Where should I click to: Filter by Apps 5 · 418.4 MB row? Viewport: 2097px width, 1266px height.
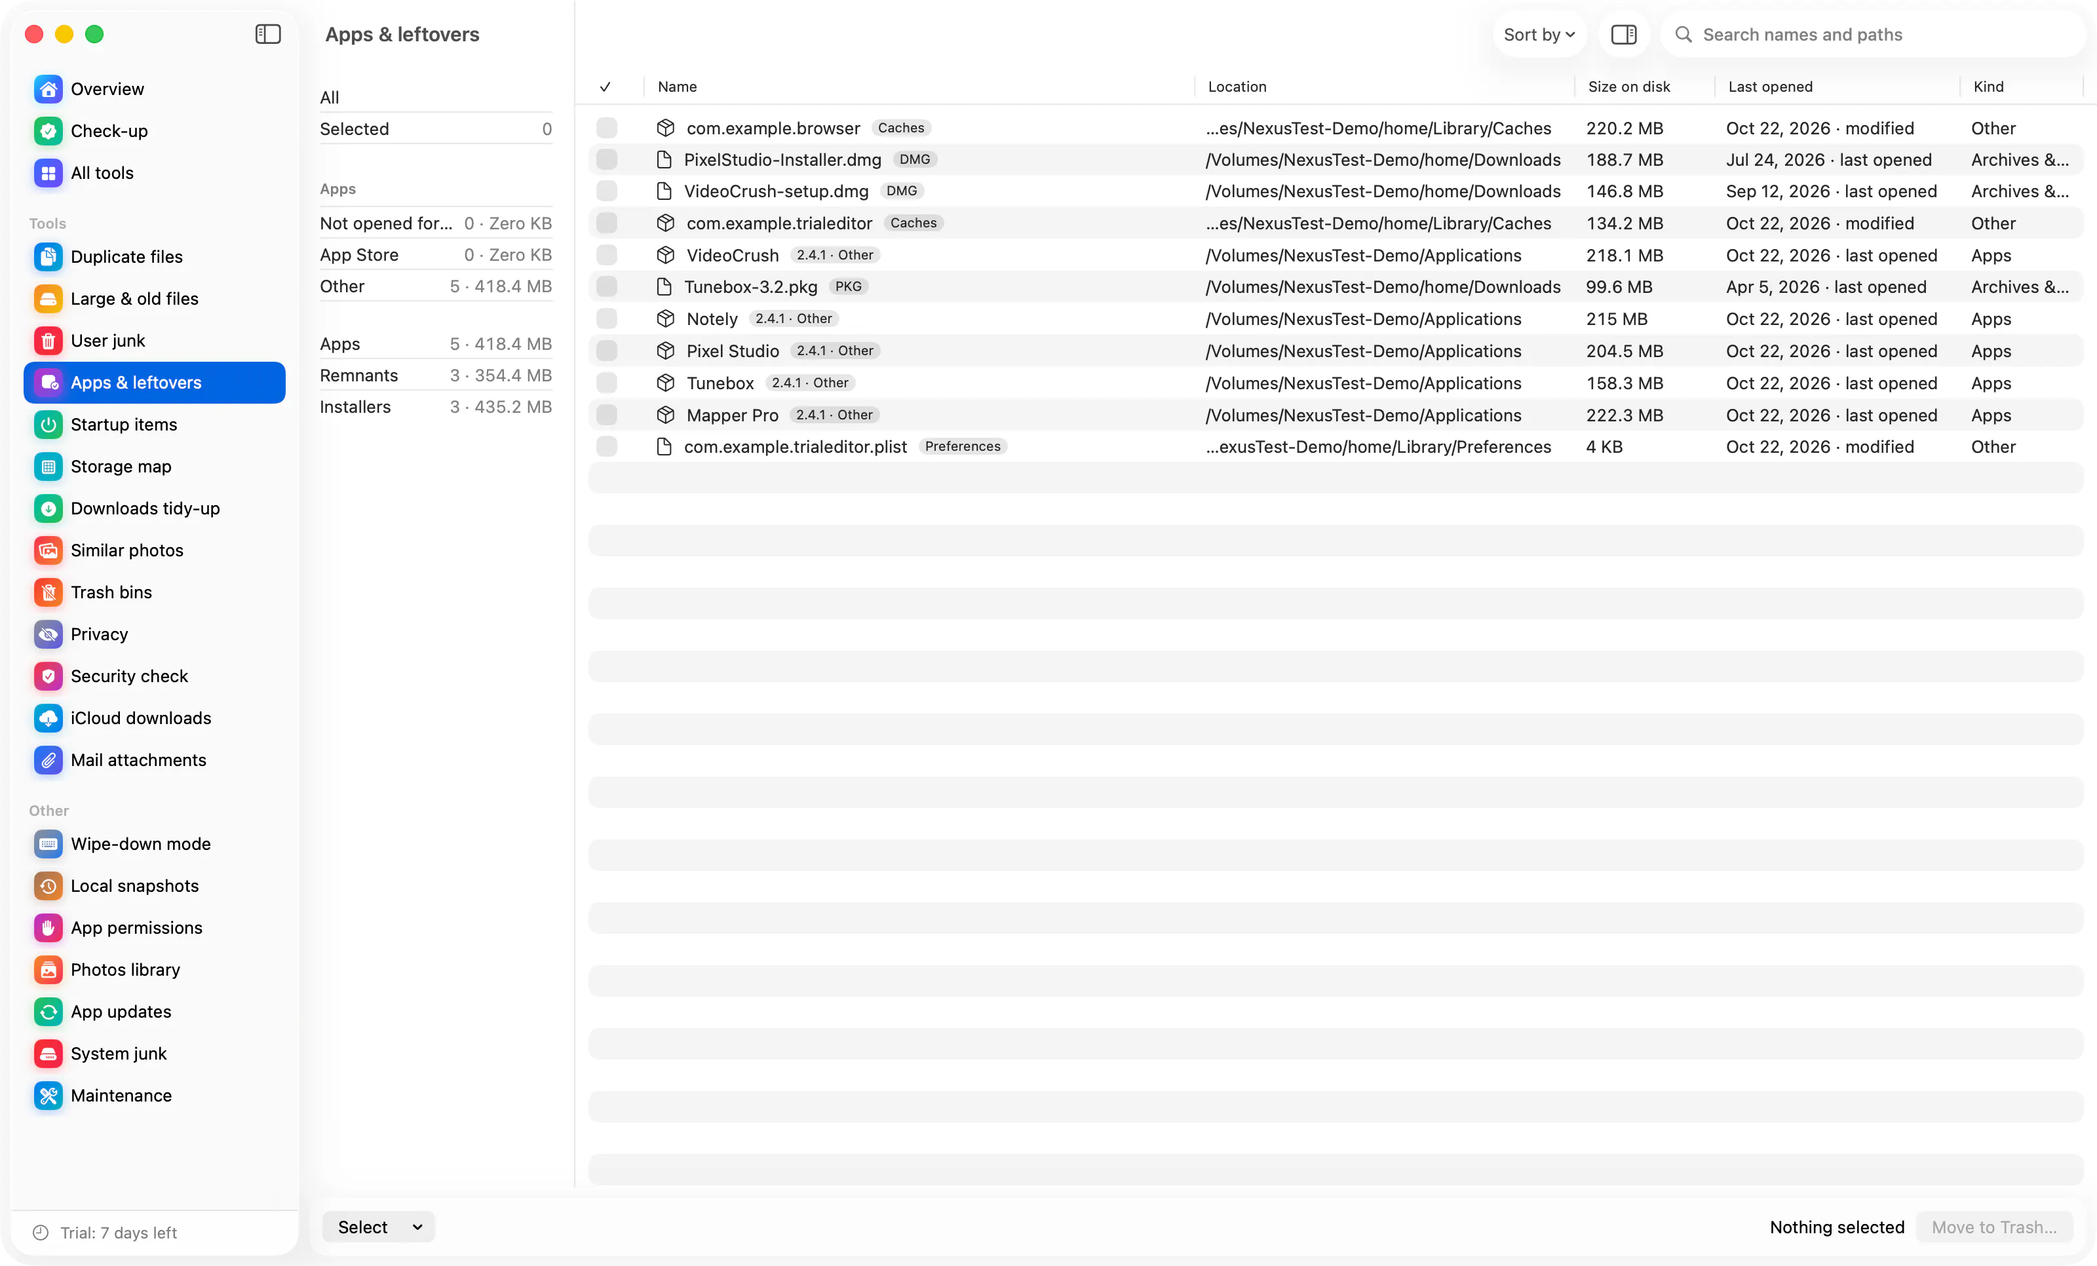[x=436, y=344]
